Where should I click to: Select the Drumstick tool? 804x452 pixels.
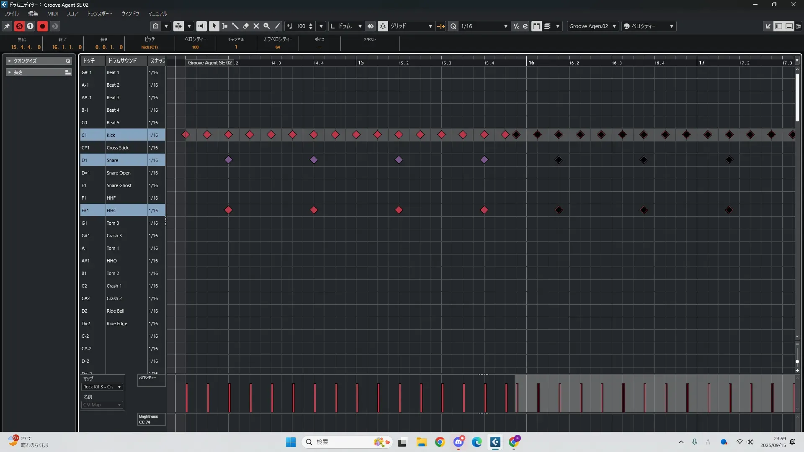click(235, 26)
